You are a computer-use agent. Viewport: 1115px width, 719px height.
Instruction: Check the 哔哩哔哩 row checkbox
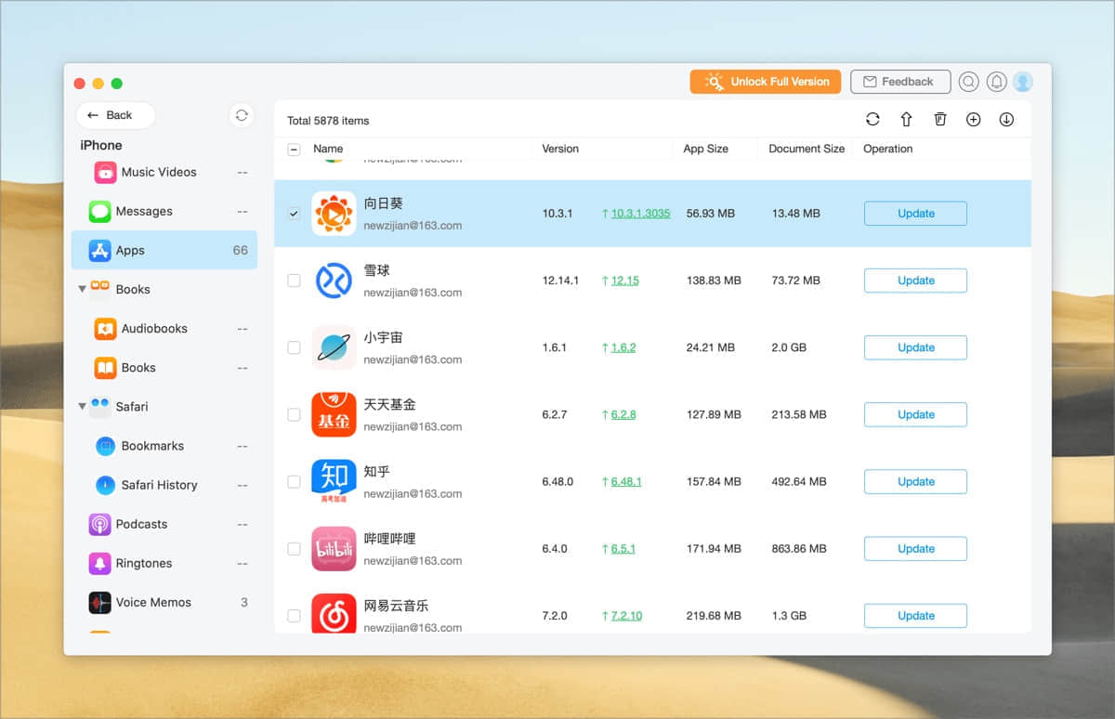click(x=294, y=548)
